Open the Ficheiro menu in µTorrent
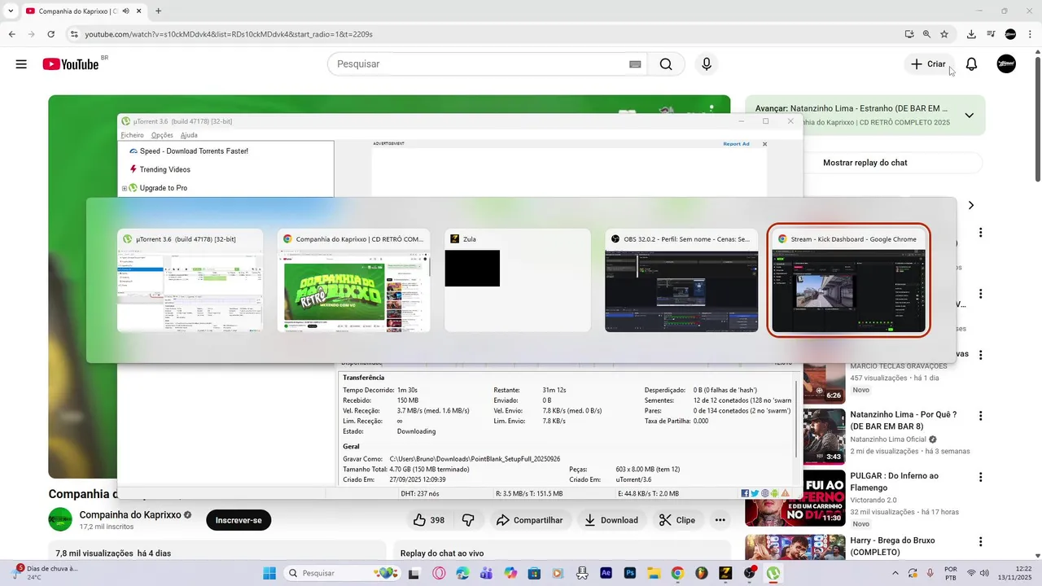Screen dimensions: 1042x586 pyautogui.click(x=132, y=135)
